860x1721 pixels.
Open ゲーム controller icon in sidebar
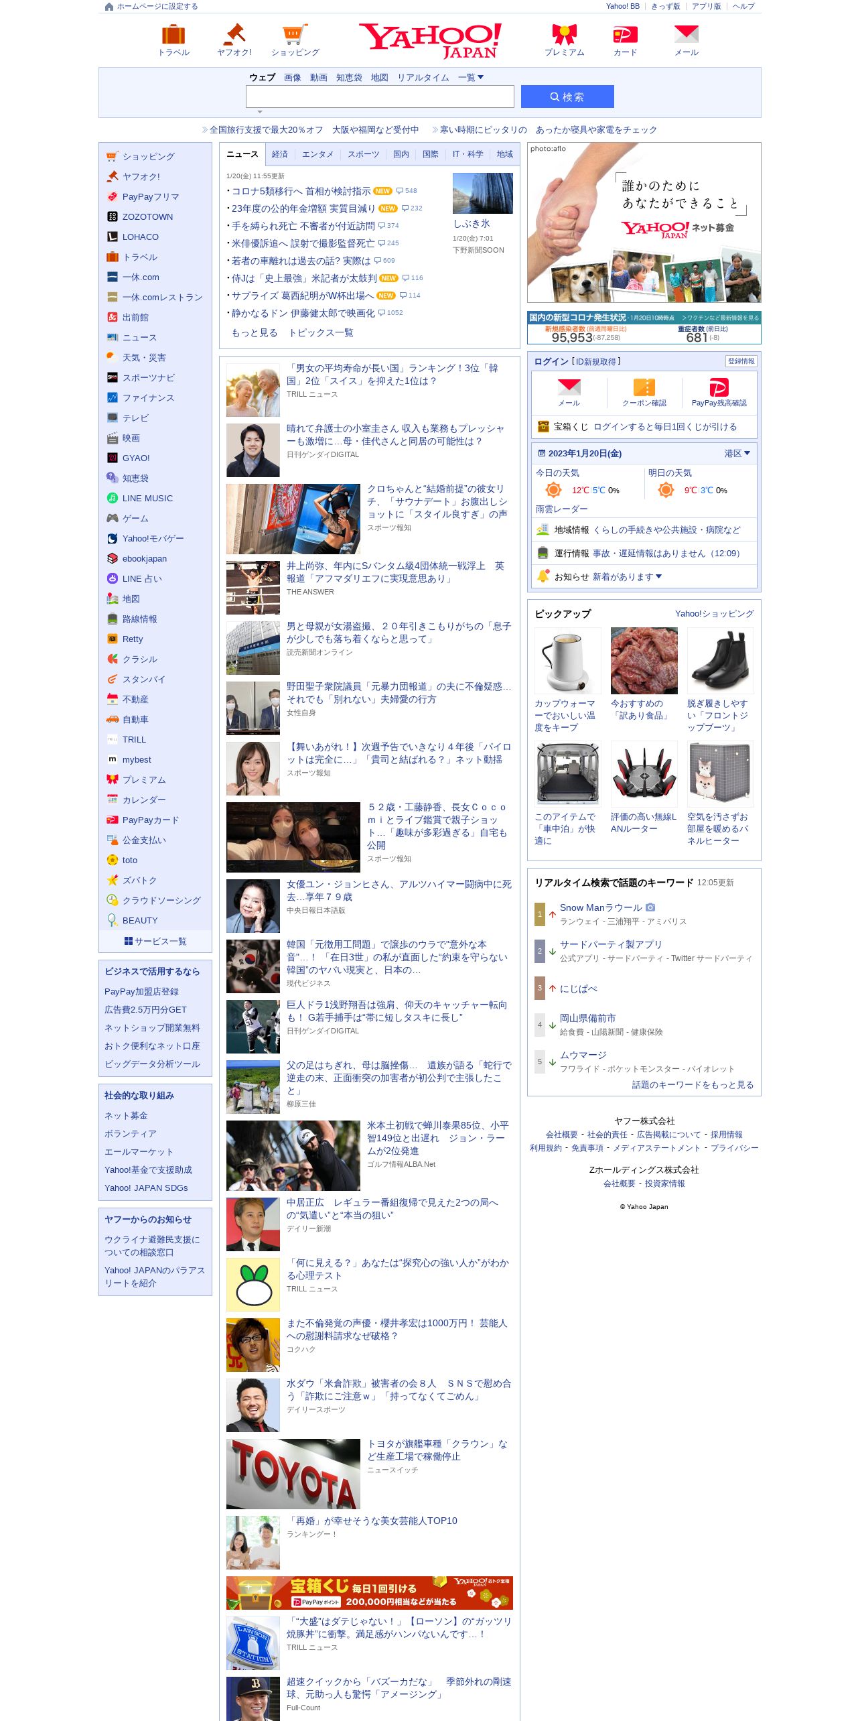[113, 518]
